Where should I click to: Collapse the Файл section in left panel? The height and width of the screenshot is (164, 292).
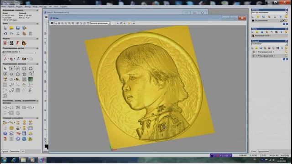point(37,24)
